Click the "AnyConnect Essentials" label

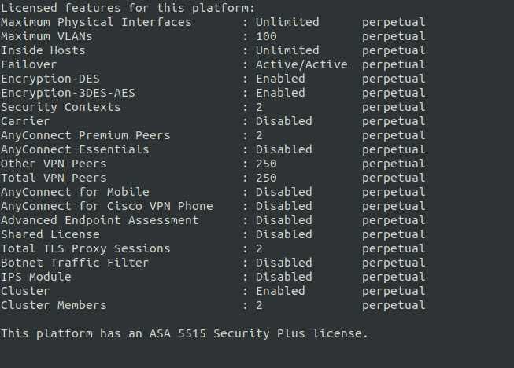point(75,149)
